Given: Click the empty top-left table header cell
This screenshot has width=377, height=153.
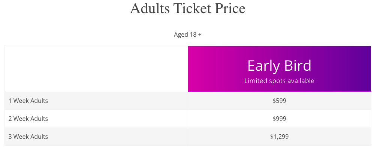Looking at the screenshot, I should point(96,69).
